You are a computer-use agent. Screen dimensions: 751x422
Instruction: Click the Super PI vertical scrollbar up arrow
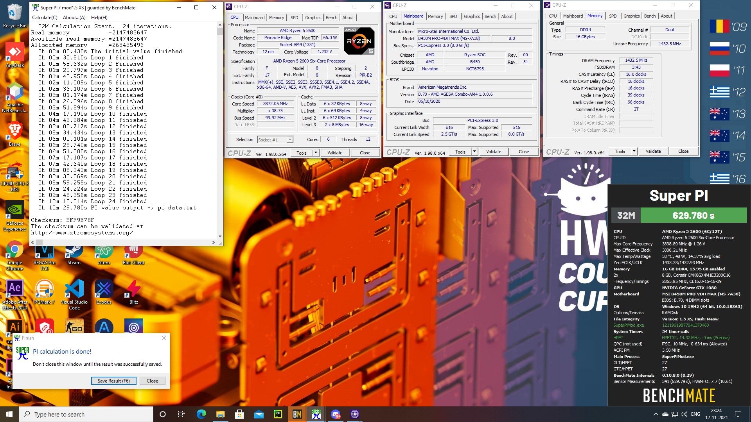click(220, 25)
